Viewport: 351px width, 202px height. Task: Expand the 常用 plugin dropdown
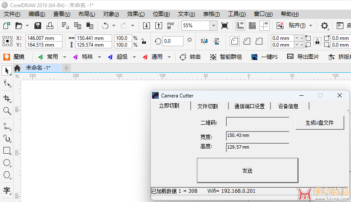[x=65, y=57]
